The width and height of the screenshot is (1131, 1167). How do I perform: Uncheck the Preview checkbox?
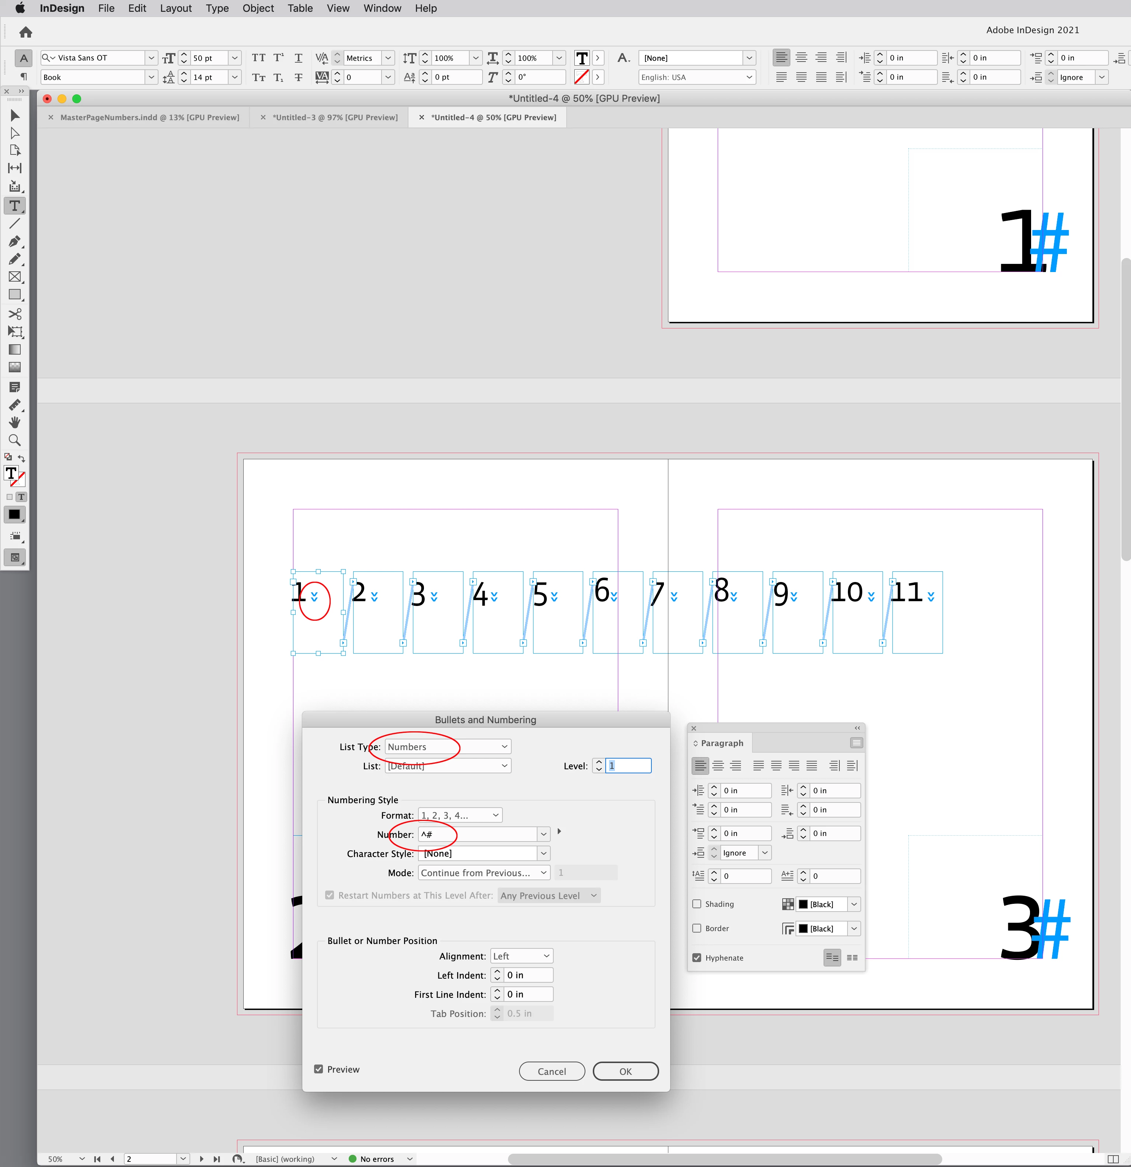(319, 1069)
